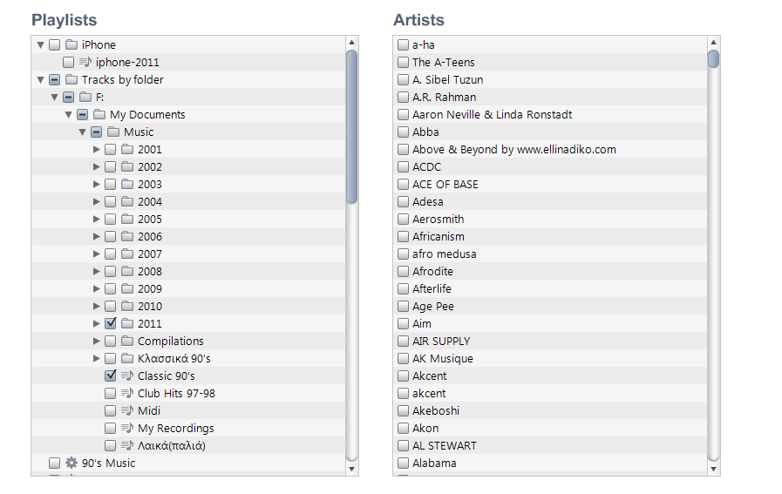Click the Music folder icon

pyautogui.click(x=113, y=132)
